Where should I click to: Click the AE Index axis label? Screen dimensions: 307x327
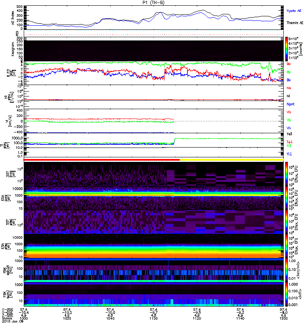point(13,18)
